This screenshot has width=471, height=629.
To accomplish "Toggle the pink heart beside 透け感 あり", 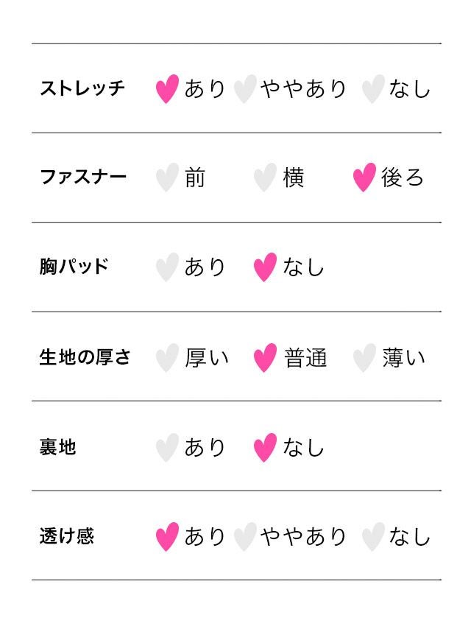I will (167, 537).
